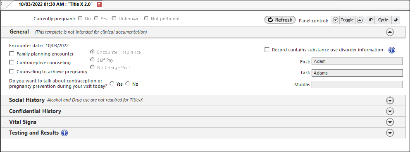Check the Family planning encounter box
Image resolution: width=410 pixels, height=152 pixels.
[x=12, y=54]
